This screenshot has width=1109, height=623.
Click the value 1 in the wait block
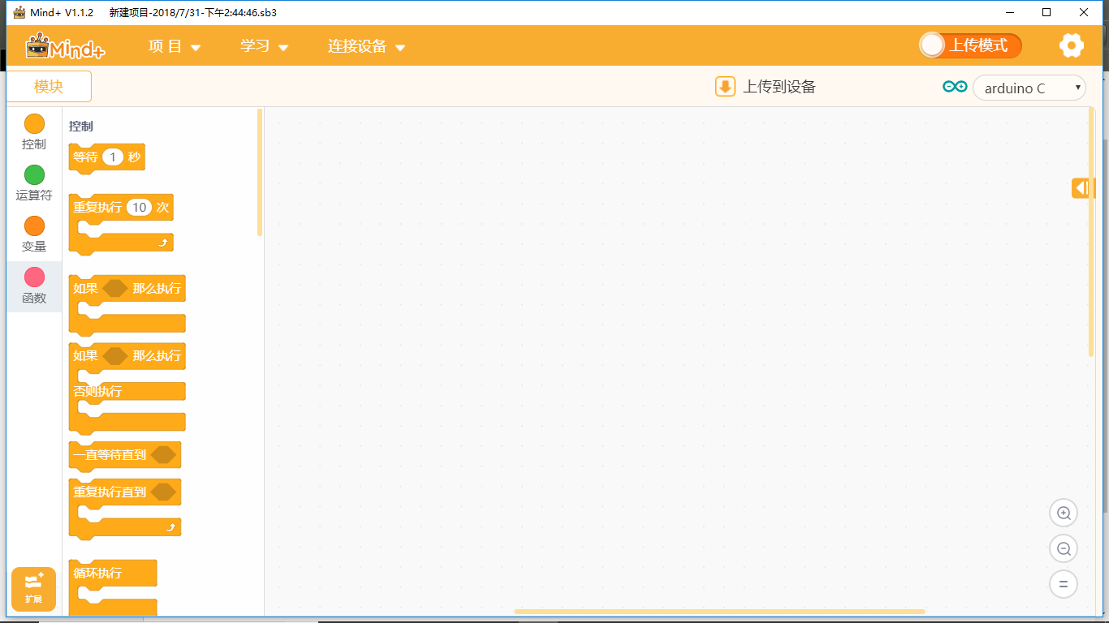click(113, 157)
